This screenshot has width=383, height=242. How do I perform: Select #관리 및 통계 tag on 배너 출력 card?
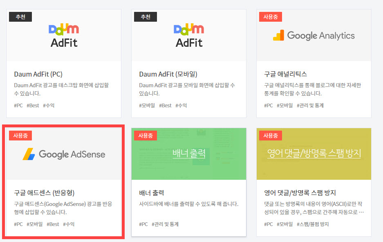coord(165,224)
